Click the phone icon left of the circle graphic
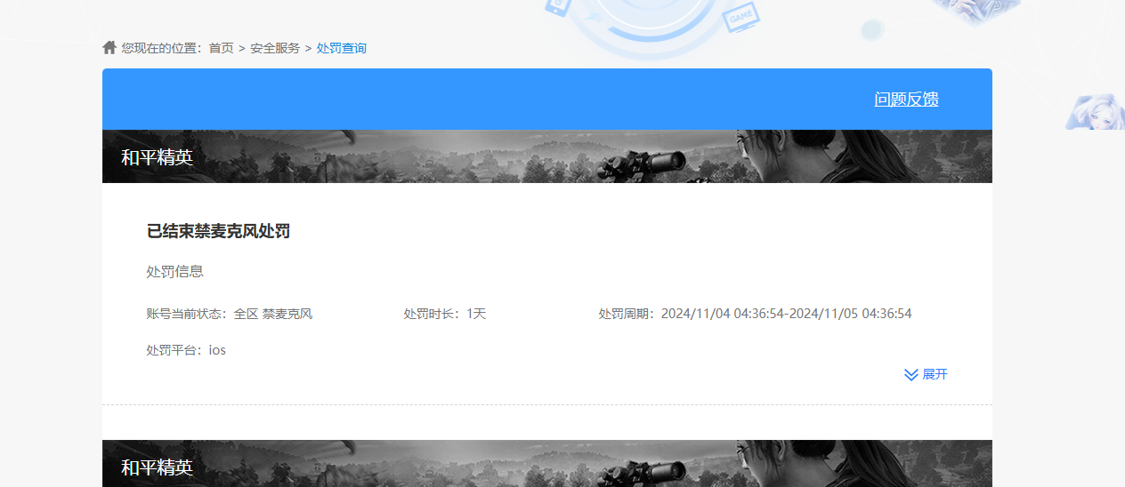 coord(557,7)
